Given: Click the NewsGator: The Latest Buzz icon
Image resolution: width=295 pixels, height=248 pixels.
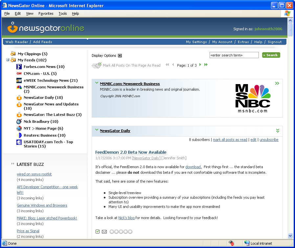Looking at the screenshot, I should click(19, 115).
